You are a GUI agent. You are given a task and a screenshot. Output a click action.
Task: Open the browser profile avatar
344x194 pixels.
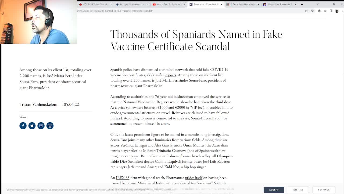(x=337, y=11)
